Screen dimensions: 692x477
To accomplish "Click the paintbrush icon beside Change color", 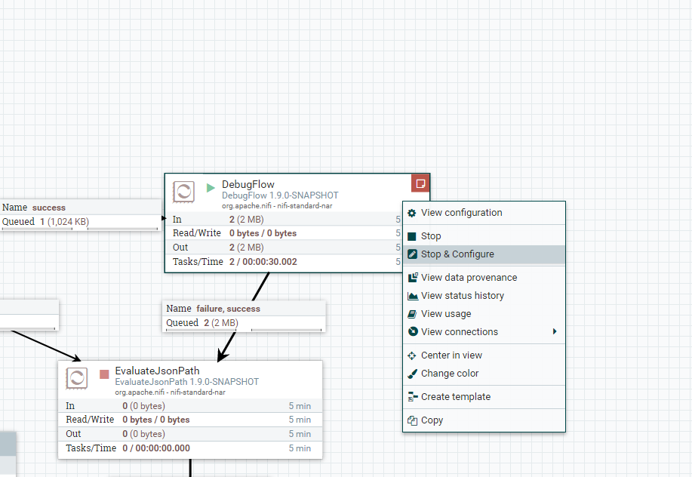I will [412, 374].
